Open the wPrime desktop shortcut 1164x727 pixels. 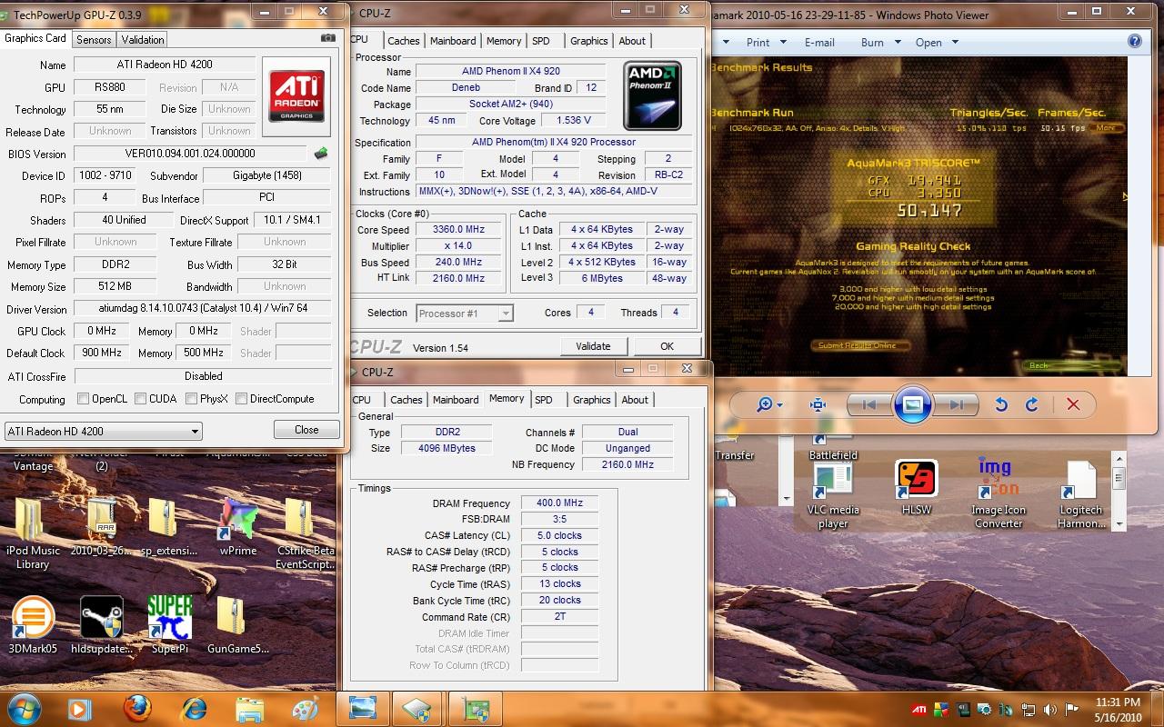237,528
